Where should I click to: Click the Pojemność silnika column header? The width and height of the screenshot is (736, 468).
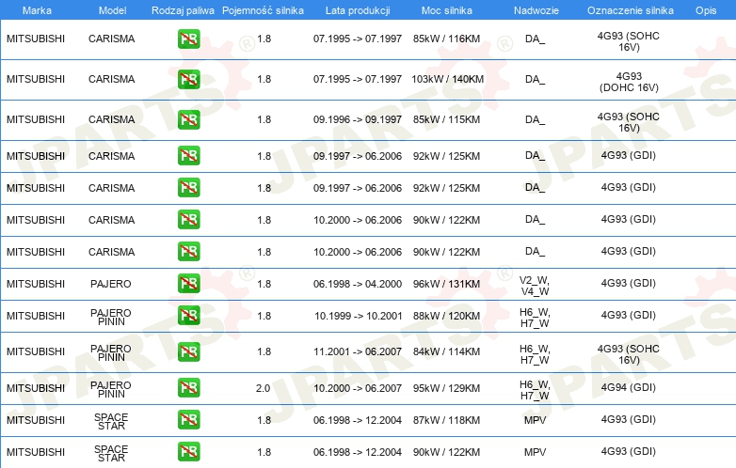coord(264,8)
